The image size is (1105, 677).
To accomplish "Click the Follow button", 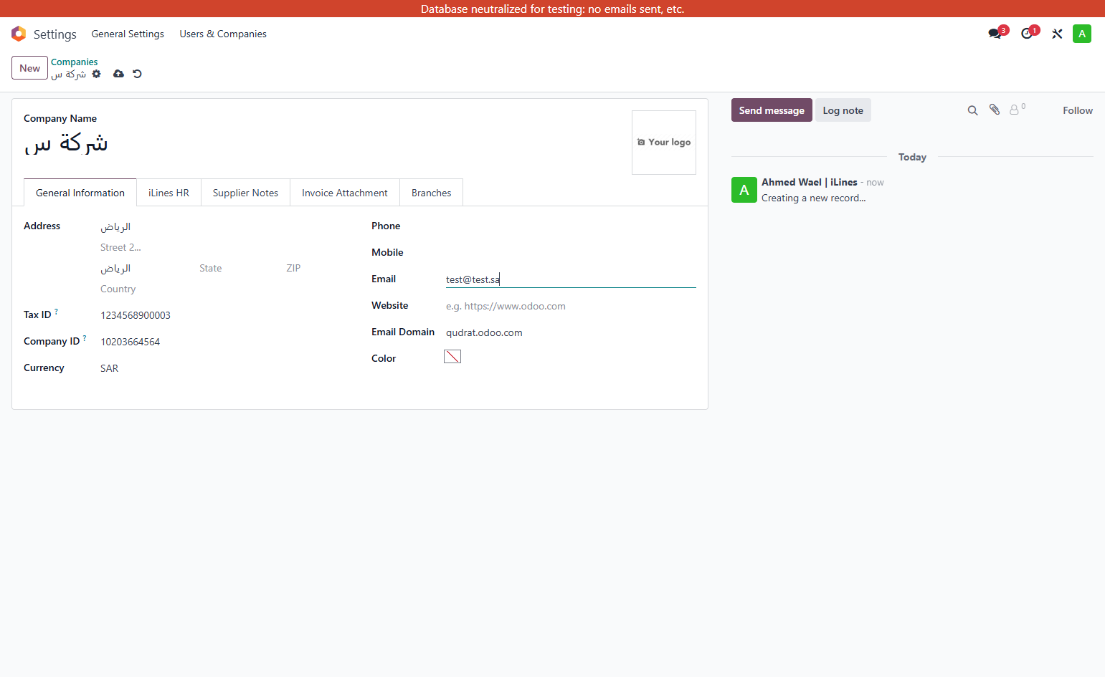I will (1078, 110).
